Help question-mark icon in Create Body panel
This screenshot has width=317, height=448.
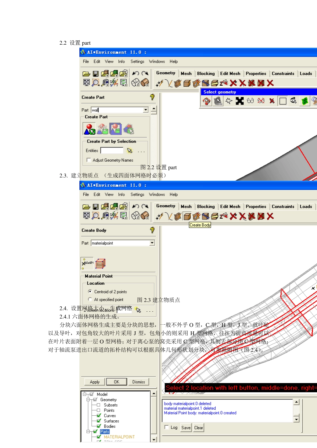coord(152,230)
